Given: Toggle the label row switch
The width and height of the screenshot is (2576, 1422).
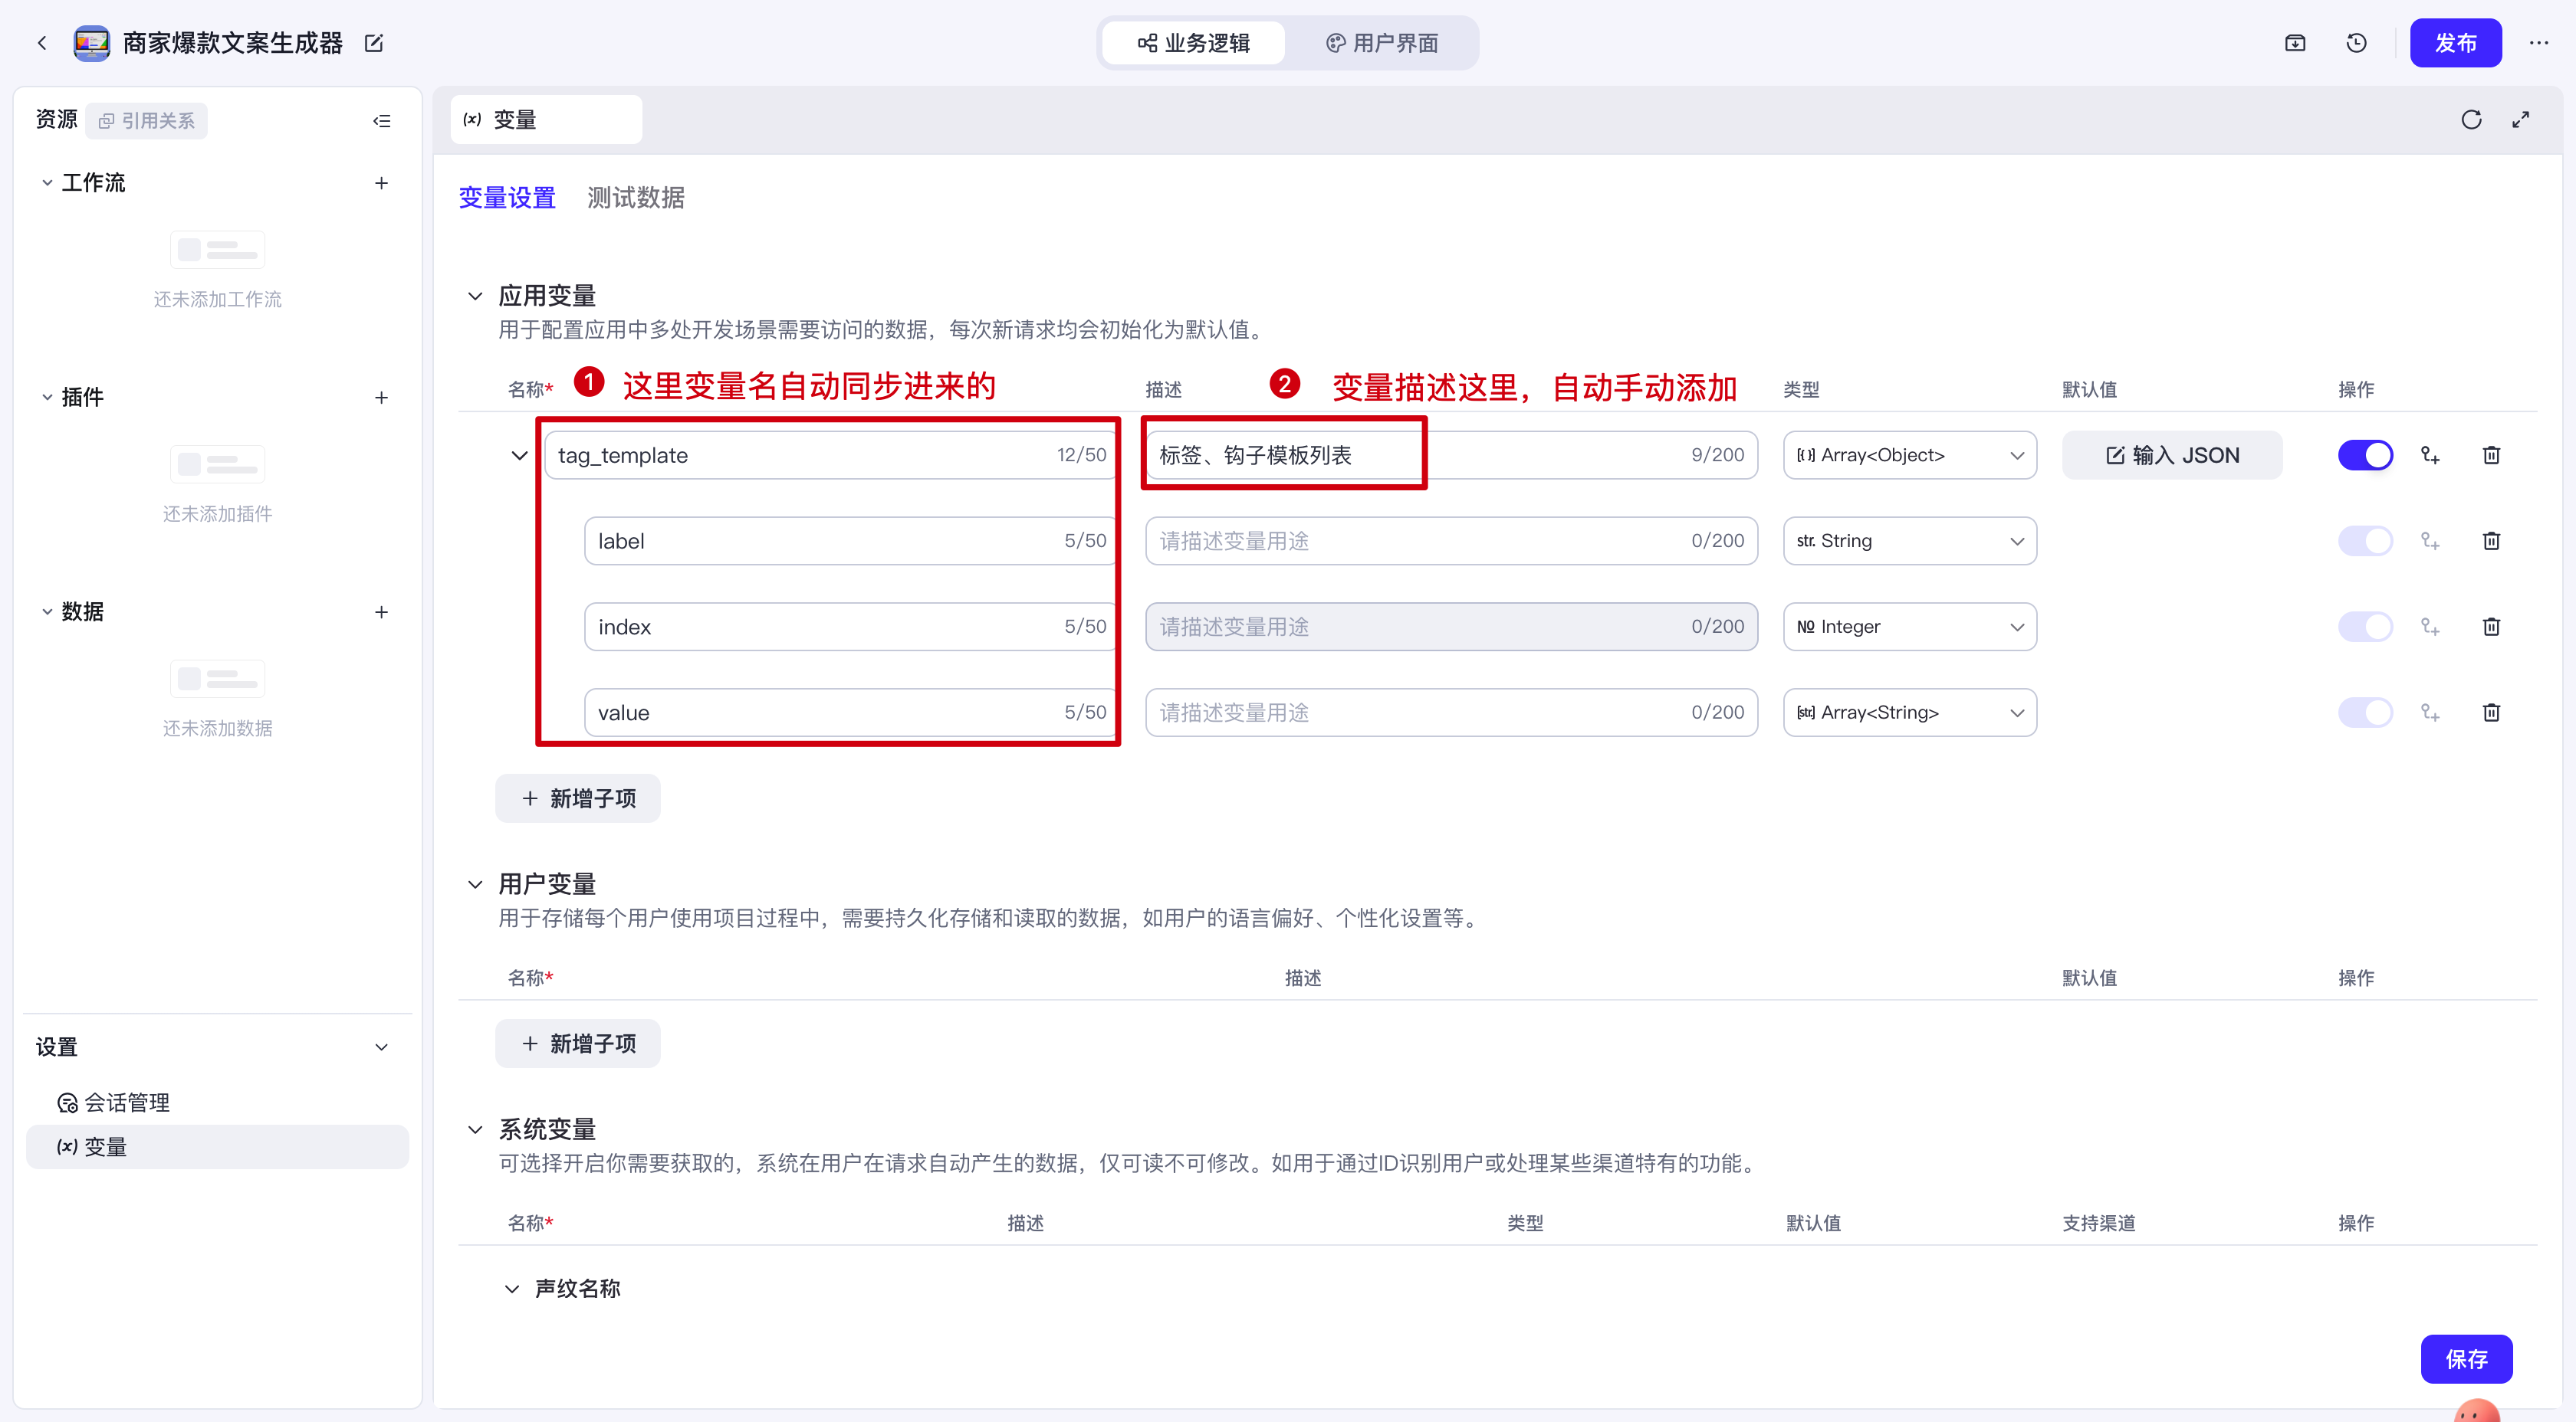Looking at the screenshot, I should point(2365,541).
